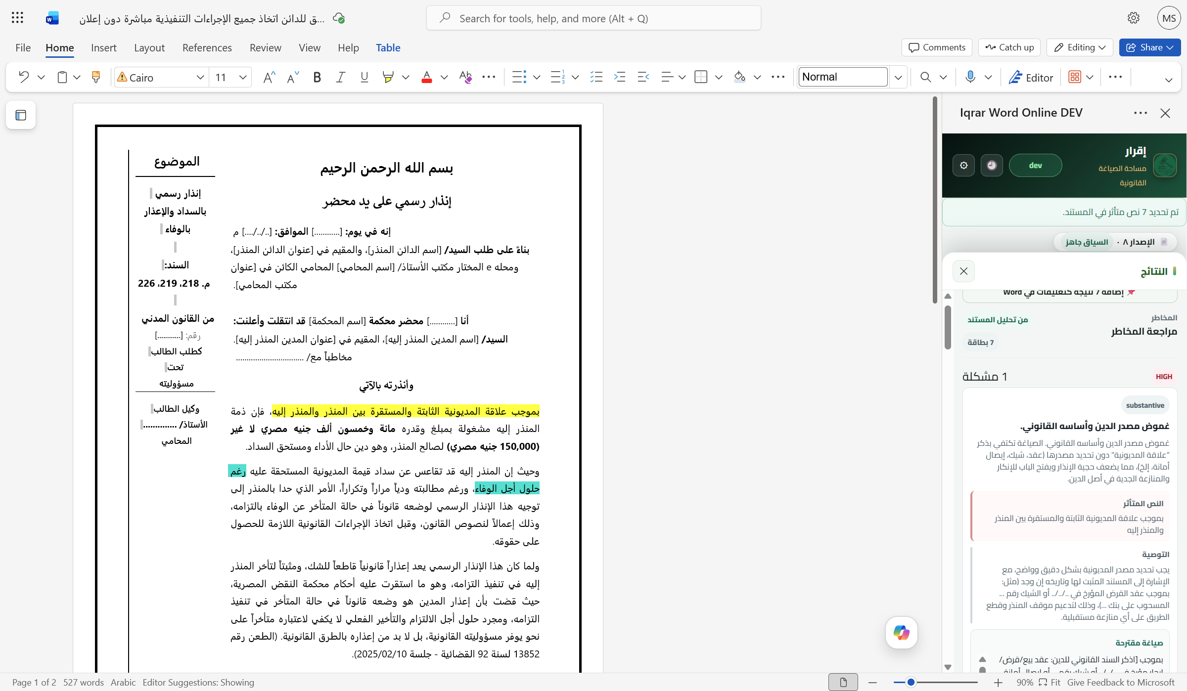Open more ribbon commands ellipsis

[1115, 77]
